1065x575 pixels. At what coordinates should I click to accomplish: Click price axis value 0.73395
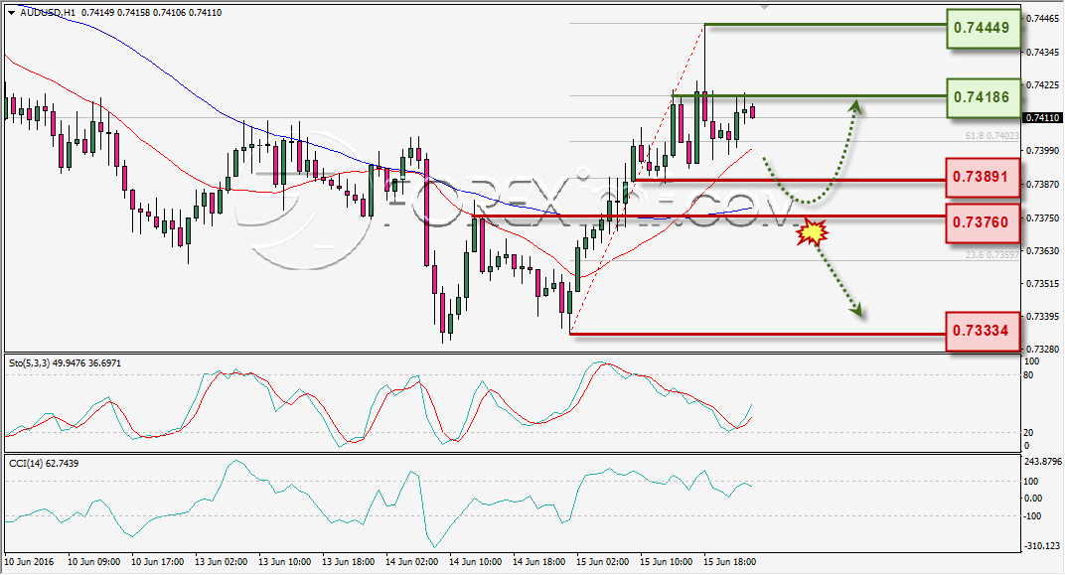pos(1042,317)
